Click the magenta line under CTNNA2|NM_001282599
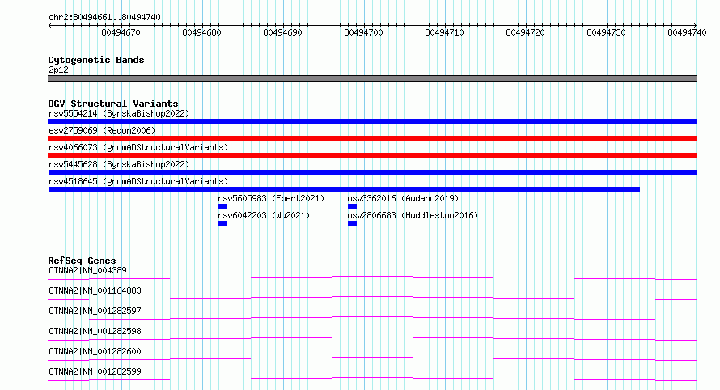720x390 pixels. tap(372, 379)
